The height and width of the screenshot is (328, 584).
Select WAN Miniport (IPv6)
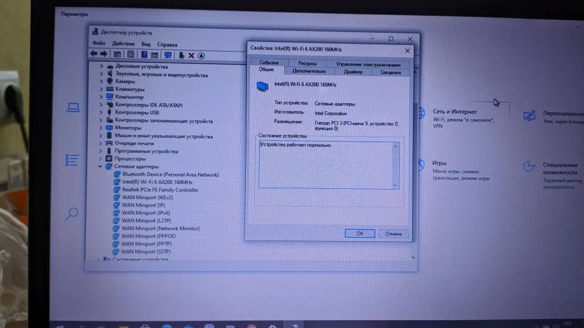146,213
